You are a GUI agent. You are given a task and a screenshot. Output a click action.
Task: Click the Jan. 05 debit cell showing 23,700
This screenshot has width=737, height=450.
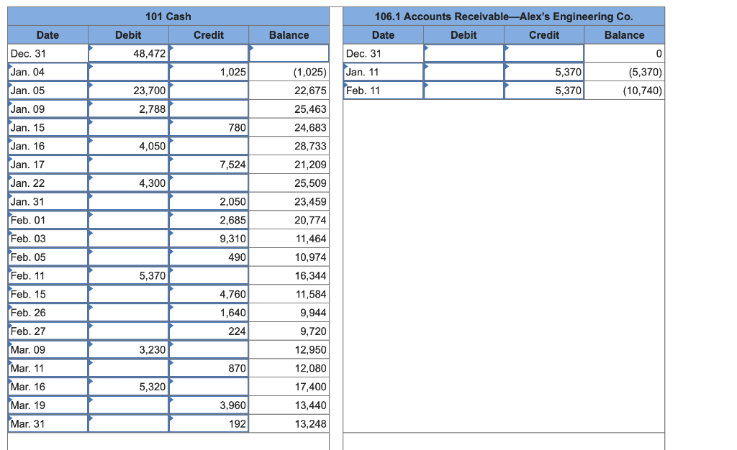pos(128,91)
